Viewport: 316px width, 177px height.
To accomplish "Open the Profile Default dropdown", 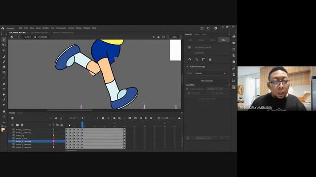I will tap(210, 73).
